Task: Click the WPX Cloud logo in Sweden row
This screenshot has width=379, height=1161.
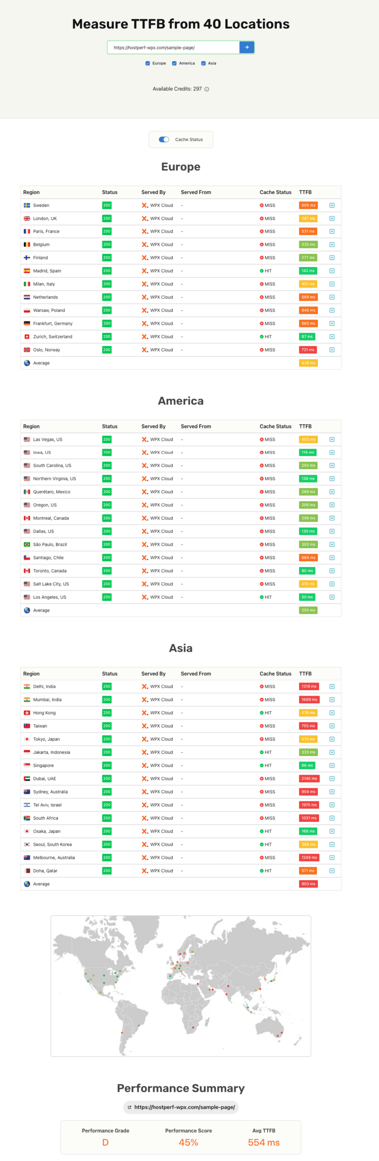Action: point(145,205)
